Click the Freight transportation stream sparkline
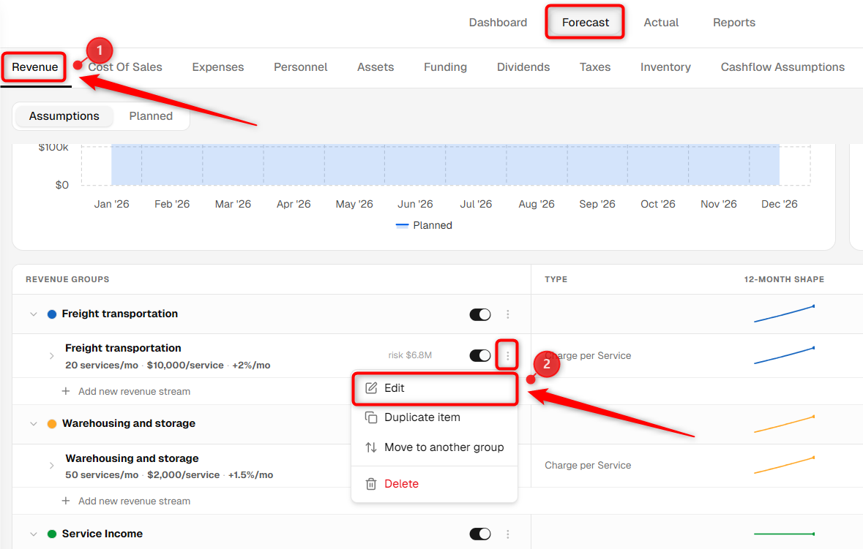Screen dimensions: 863x549 coord(784,355)
